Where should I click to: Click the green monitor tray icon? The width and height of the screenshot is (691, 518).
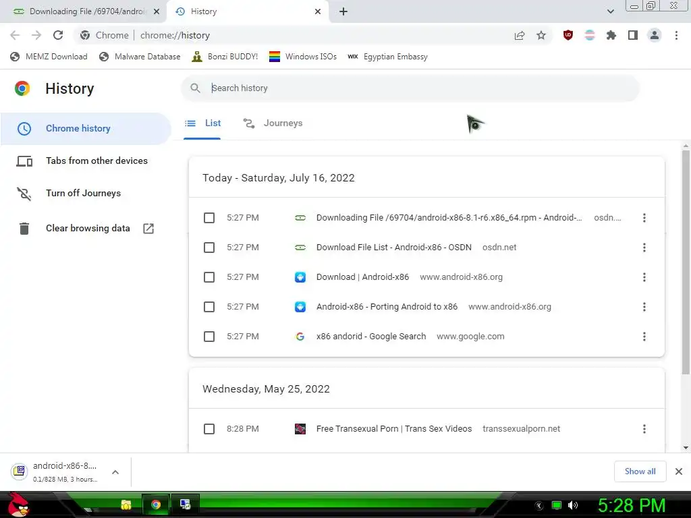[557, 505]
